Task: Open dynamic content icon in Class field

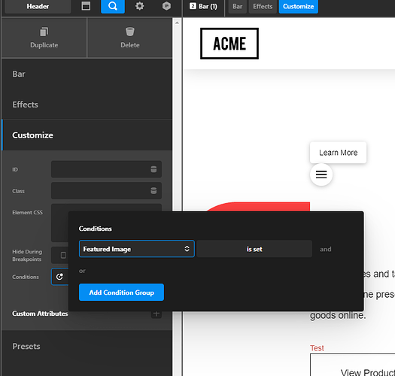Action: pos(153,191)
